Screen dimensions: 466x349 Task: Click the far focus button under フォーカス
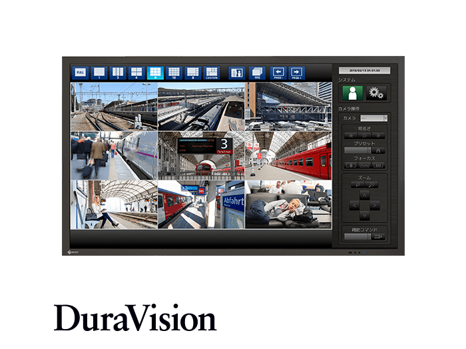point(378,165)
